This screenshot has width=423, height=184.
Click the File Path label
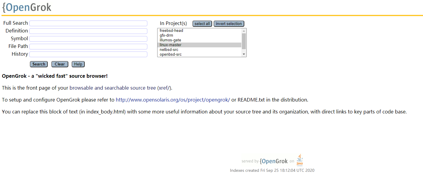point(18,46)
